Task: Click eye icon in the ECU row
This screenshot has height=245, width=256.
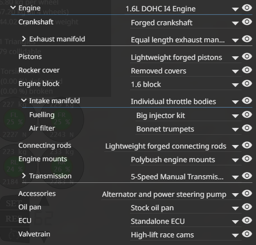Action: click(247, 220)
